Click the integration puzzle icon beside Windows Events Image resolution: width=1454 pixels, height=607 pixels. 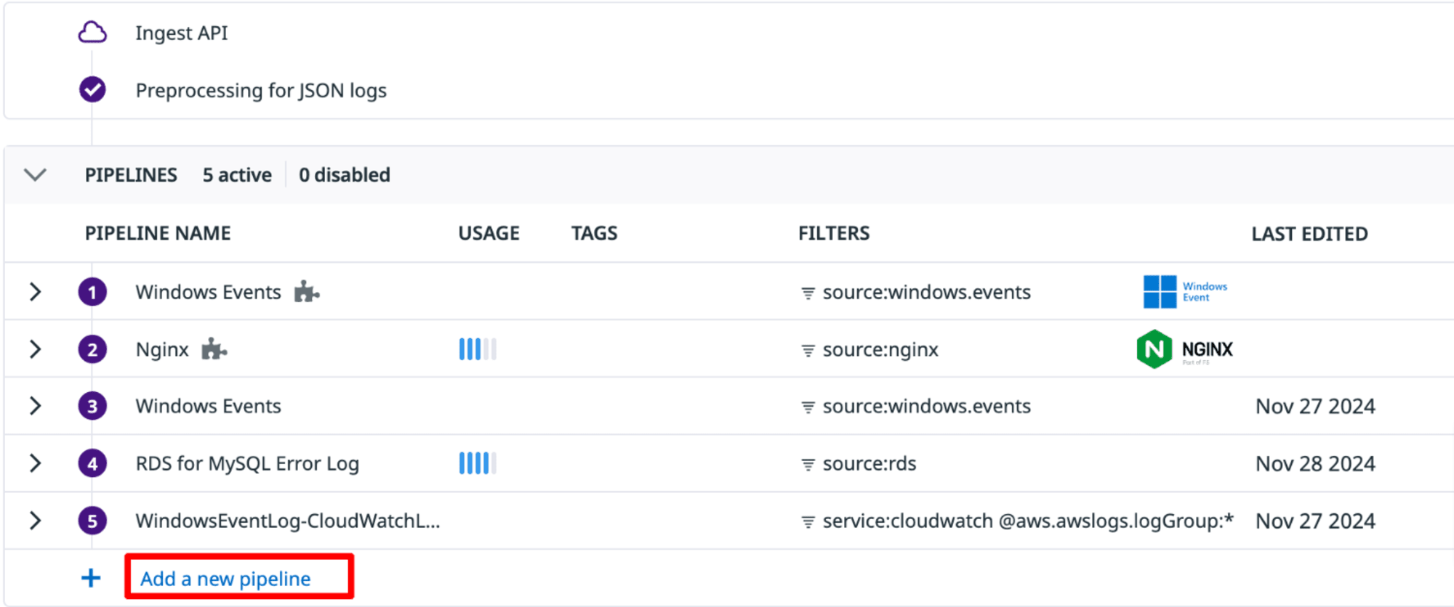tap(307, 292)
